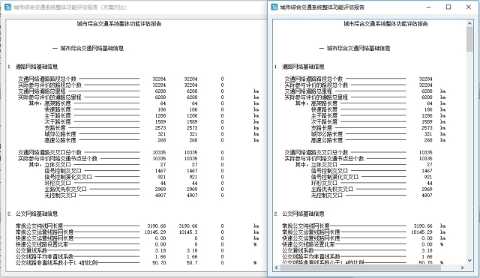Click the app icon in the left comparison window title

8,7
